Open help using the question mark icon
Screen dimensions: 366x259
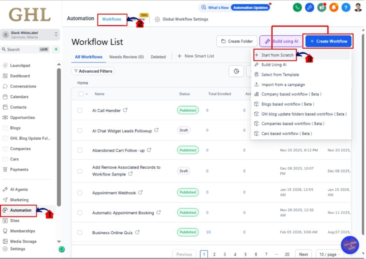346,7
